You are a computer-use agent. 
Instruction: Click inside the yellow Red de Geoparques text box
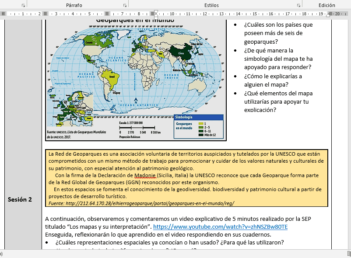click(x=186, y=178)
